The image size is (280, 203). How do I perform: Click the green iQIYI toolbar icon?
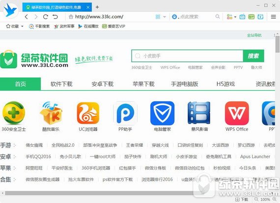[251, 17]
